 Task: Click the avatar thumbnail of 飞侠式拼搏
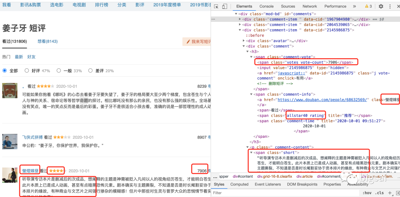pos(10,141)
